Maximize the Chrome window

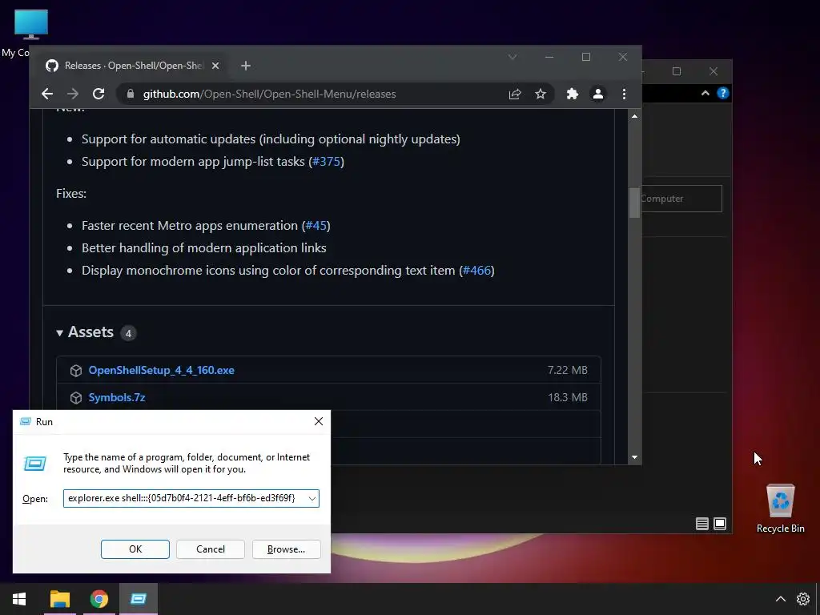(x=585, y=57)
